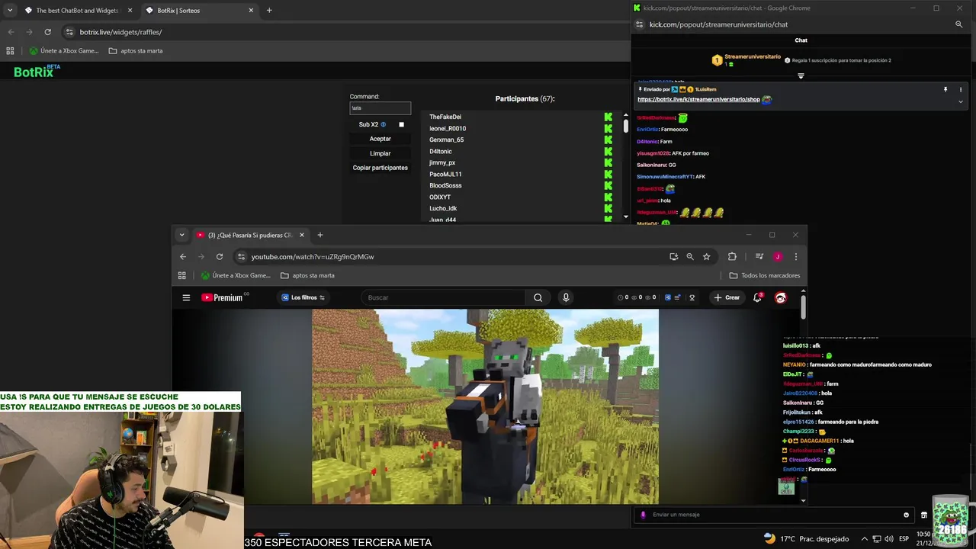Collapse the Kick gift leaderboard arrow
Screen dimensions: 976x549
[x=801, y=75]
